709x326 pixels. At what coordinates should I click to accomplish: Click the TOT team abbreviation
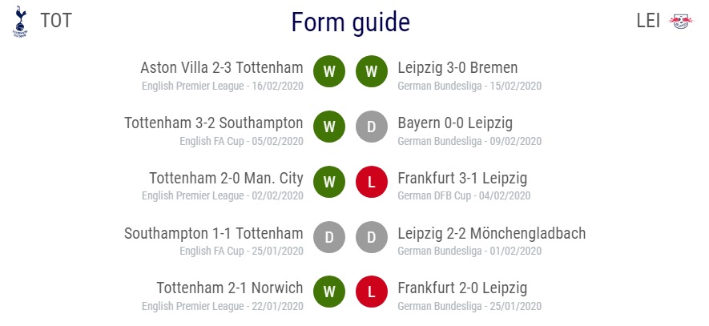pyautogui.click(x=56, y=21)
